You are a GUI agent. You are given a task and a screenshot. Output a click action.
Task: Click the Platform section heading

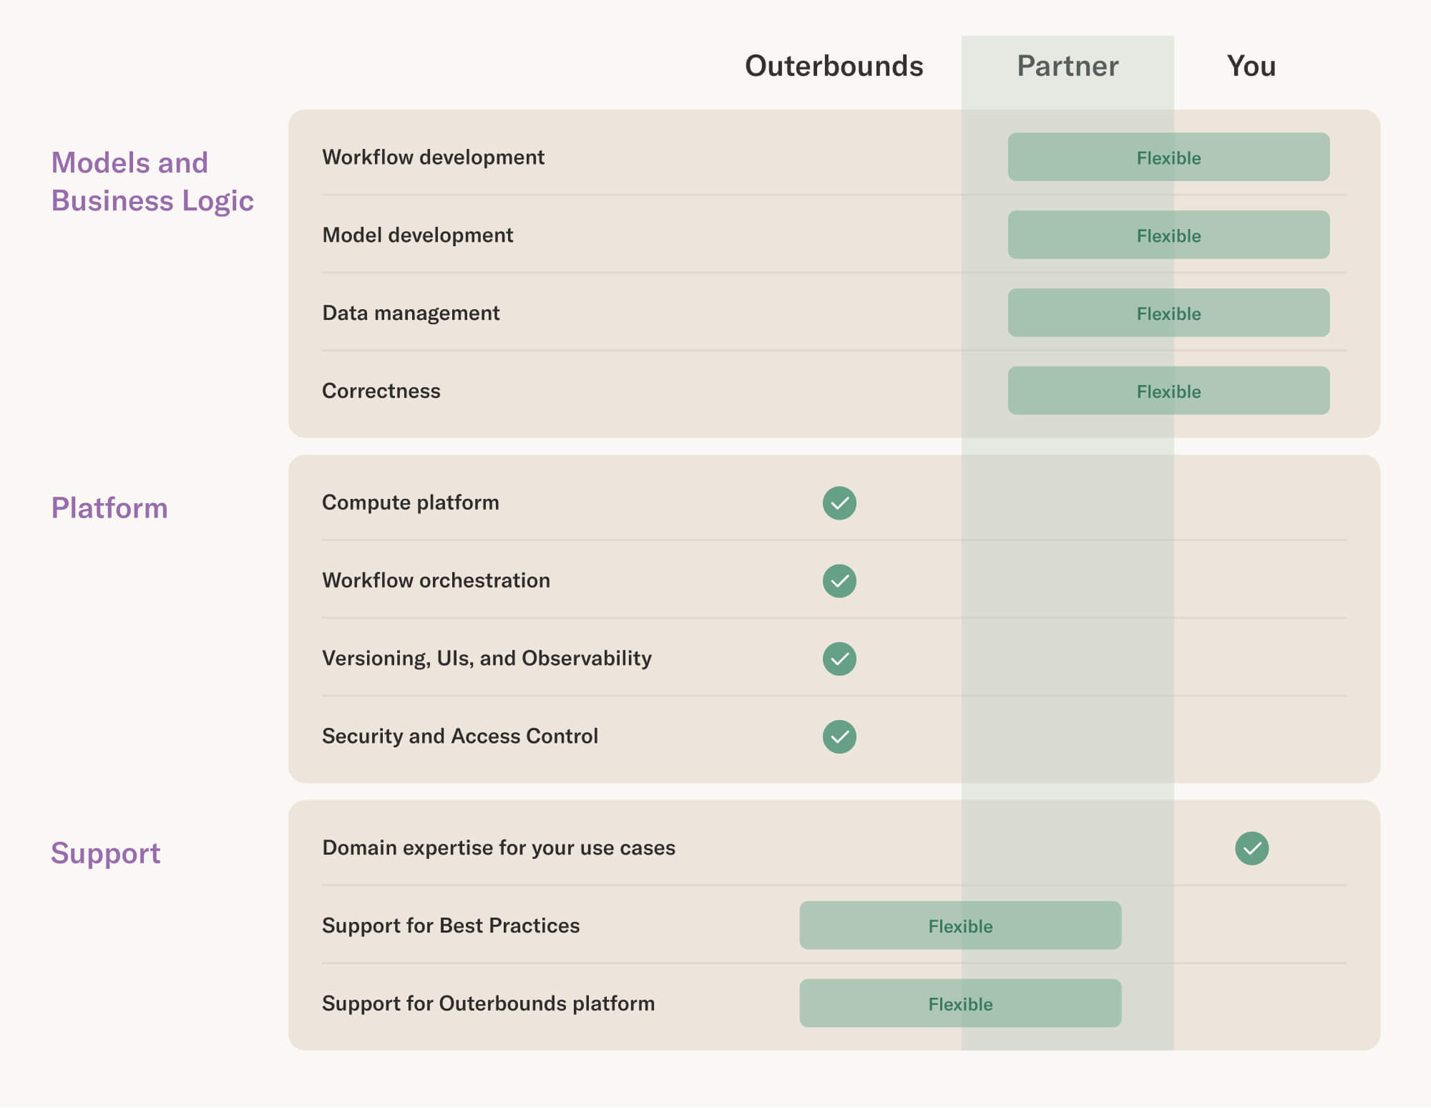109,507
